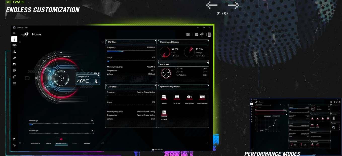Expand the Temperature widget corner
Screen dimensions: 342x156
coord(99,75)
